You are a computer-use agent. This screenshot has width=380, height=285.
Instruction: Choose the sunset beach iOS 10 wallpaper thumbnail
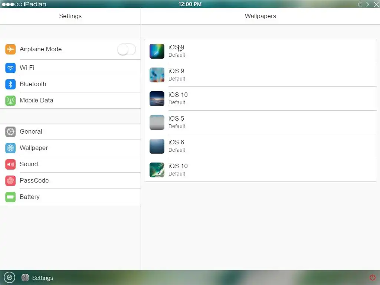pyautogui.click(x=157, y=99)
